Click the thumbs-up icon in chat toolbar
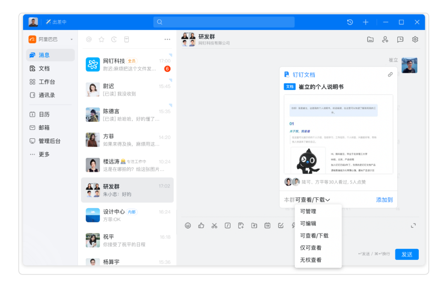Viewport: 447px width, 288px height. click(201, 225)
